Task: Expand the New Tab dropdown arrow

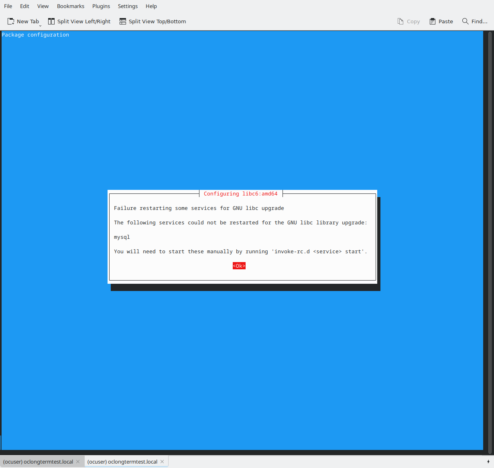Action: coord(41,25)
